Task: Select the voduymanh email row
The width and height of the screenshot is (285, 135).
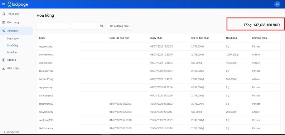Action: point(158,63)
